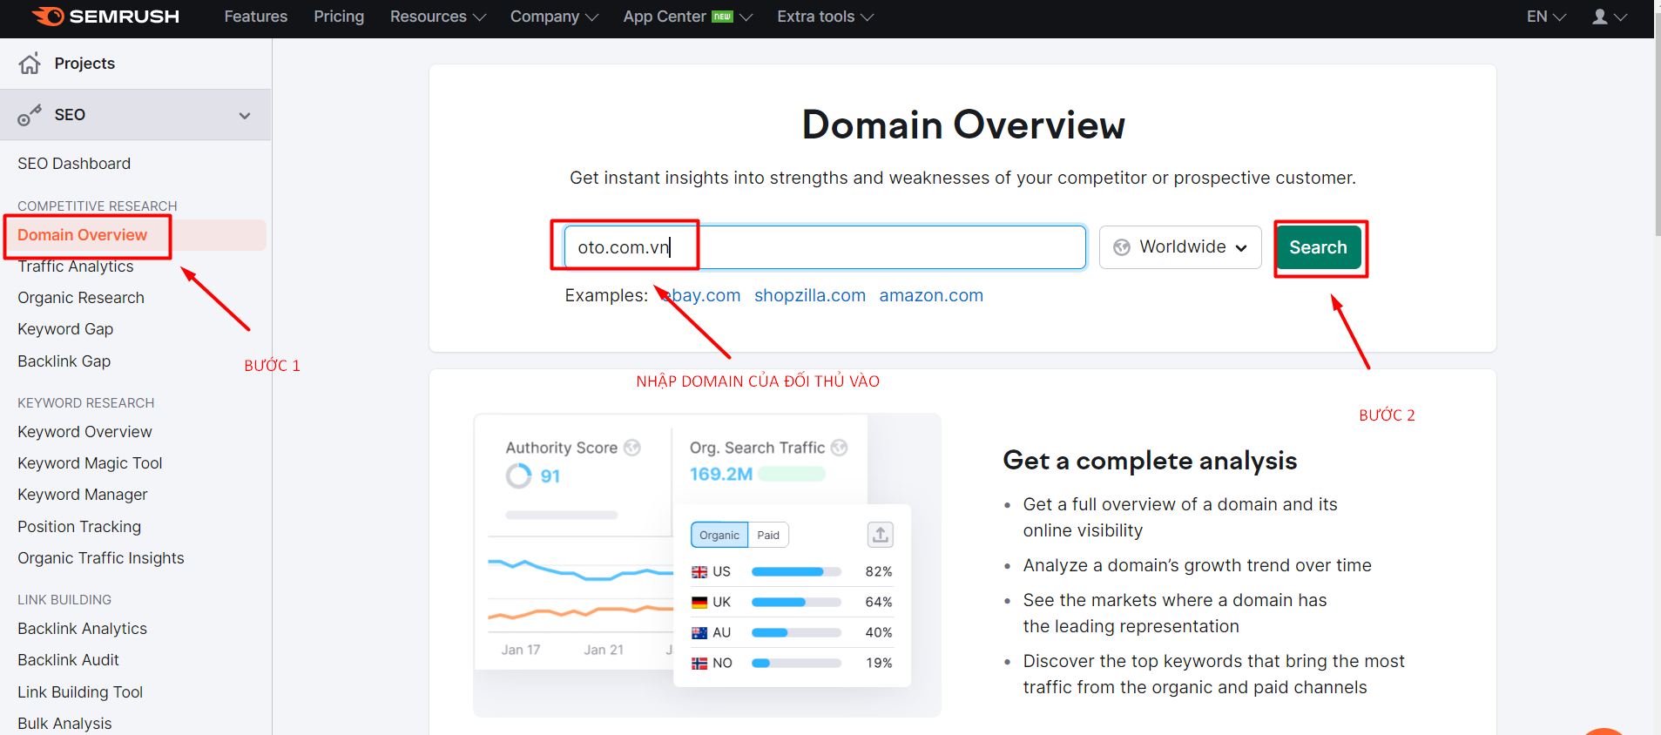
Task: Open the EN language selector
Action: click(x=1546, y=17)
